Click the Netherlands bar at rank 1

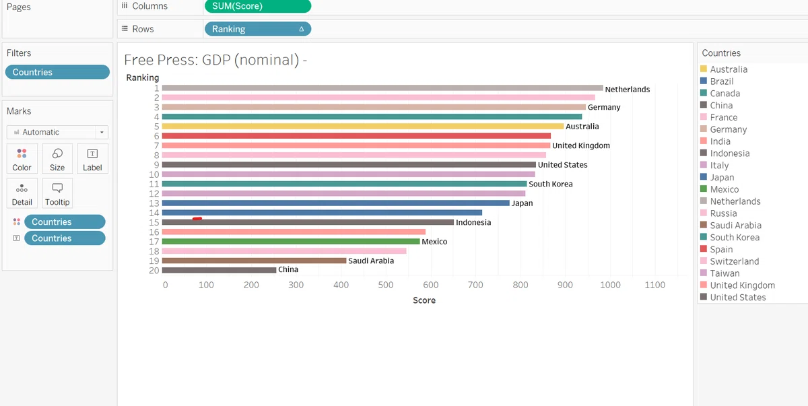click(382, 88)
